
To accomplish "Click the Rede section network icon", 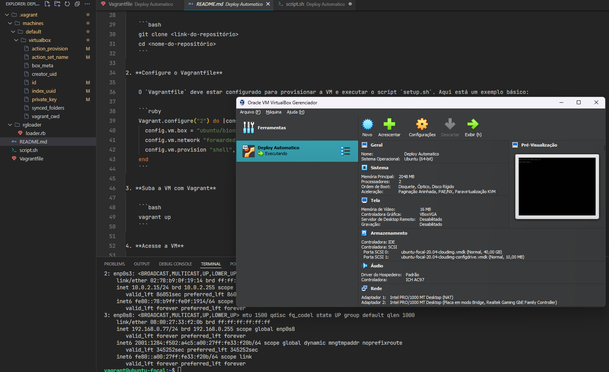I will pyautogui.click(x=364, y=289).
